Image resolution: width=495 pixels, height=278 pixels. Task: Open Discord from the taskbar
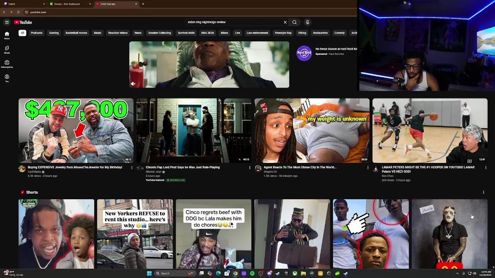[x=269, y=273]
